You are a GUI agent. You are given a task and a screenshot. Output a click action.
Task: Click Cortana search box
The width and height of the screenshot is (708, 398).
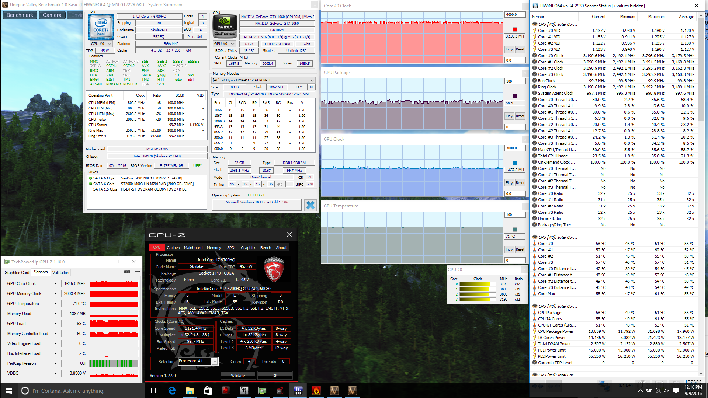tap(81, 391)
